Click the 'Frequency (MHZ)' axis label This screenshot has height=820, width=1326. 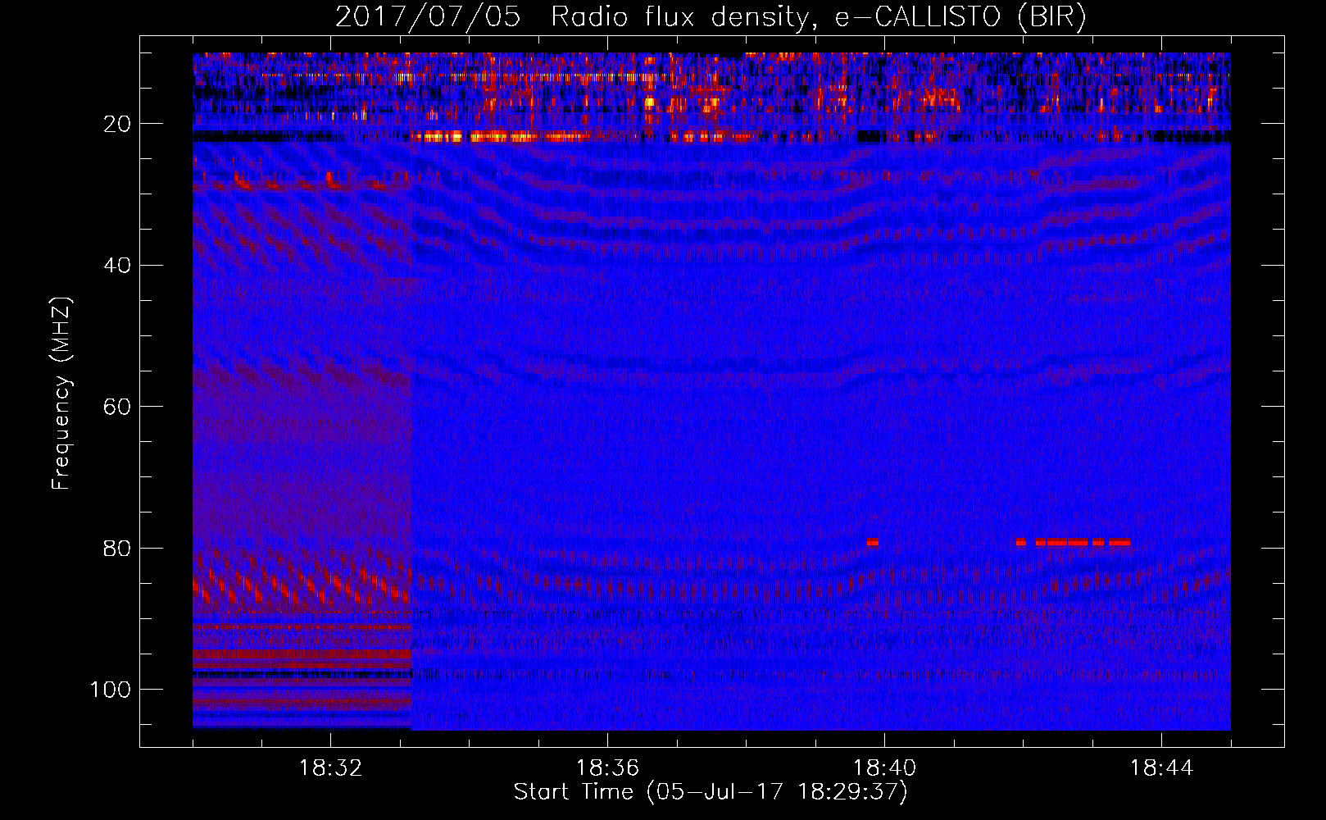61,394
